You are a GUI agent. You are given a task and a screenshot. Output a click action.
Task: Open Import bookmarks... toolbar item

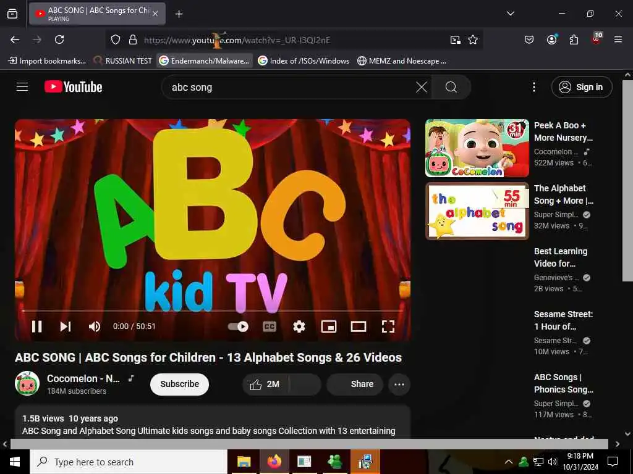pos(47,61)
